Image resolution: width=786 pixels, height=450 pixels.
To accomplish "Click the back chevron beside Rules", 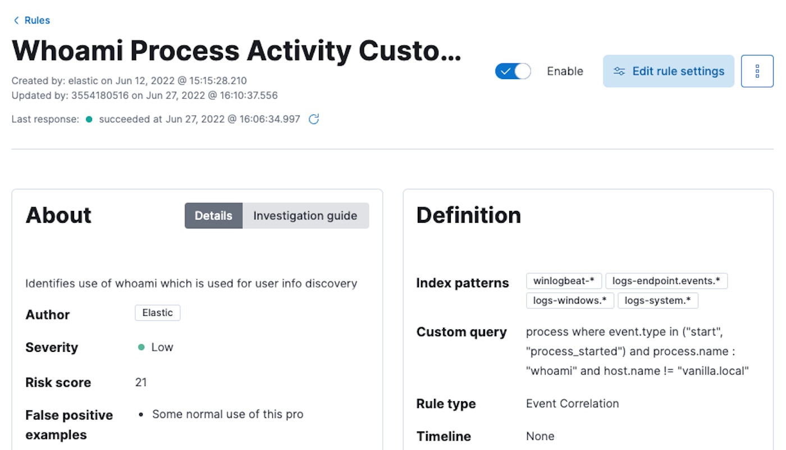I will pos(16,21).
